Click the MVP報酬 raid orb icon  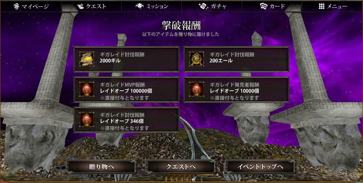click(87, 89)
